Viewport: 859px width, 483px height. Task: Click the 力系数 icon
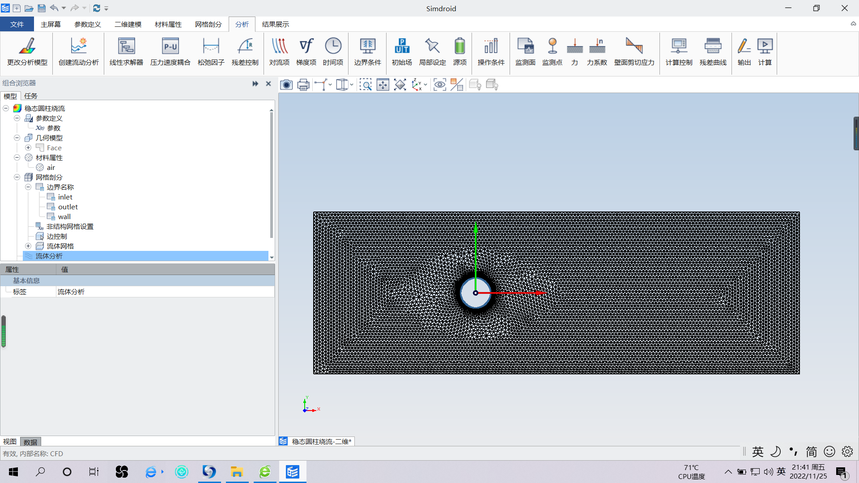(597, 52)
